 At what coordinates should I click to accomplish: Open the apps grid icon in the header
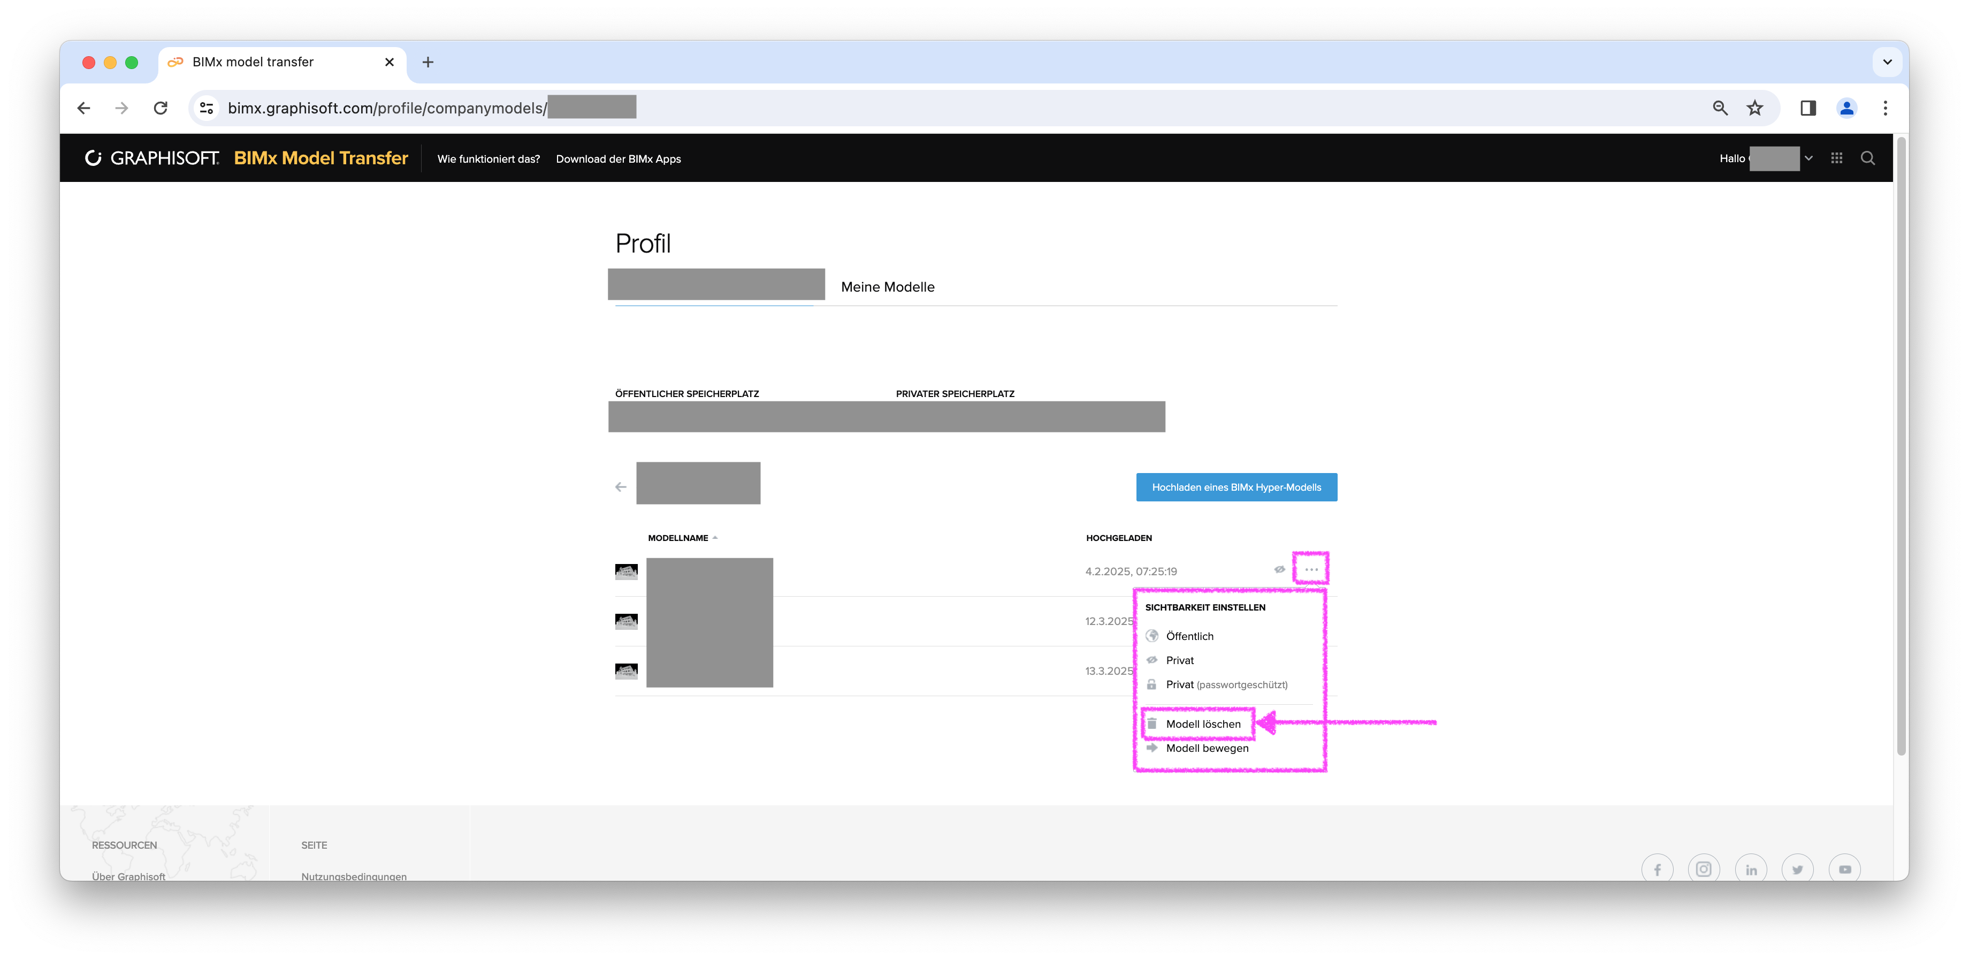pyautogui.click(x=1837, y=158)
